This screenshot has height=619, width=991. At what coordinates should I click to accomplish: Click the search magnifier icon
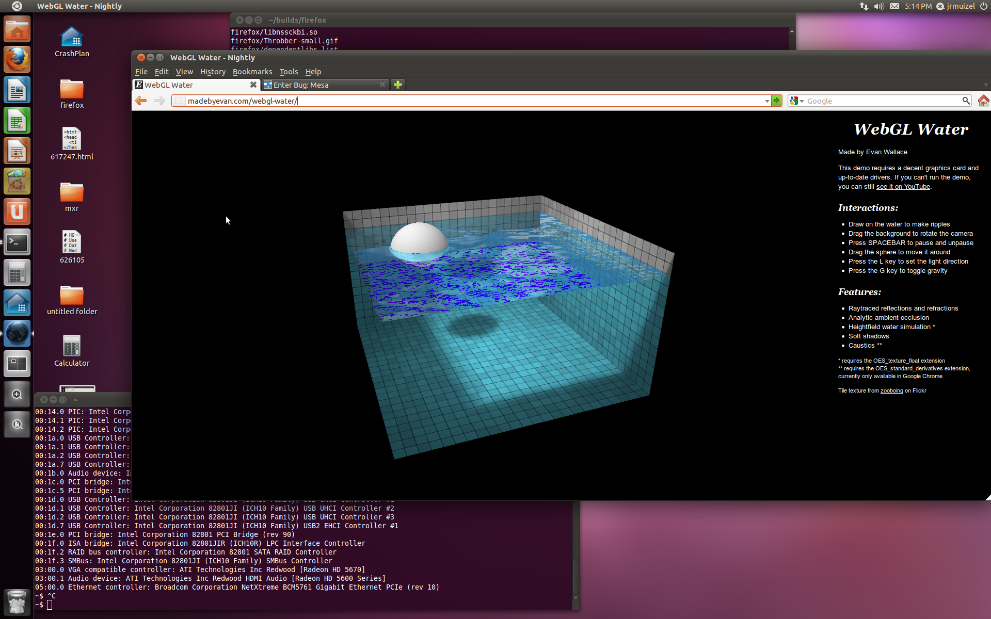coord(966,101)
